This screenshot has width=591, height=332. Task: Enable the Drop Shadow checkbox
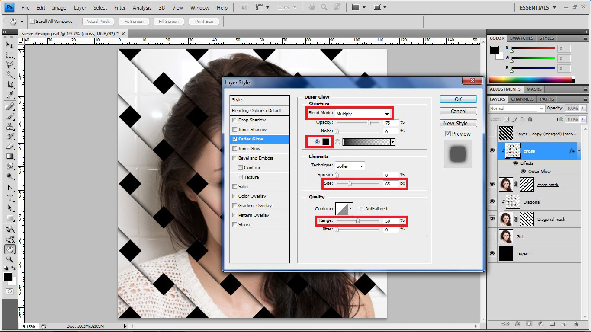pos(235,120)
